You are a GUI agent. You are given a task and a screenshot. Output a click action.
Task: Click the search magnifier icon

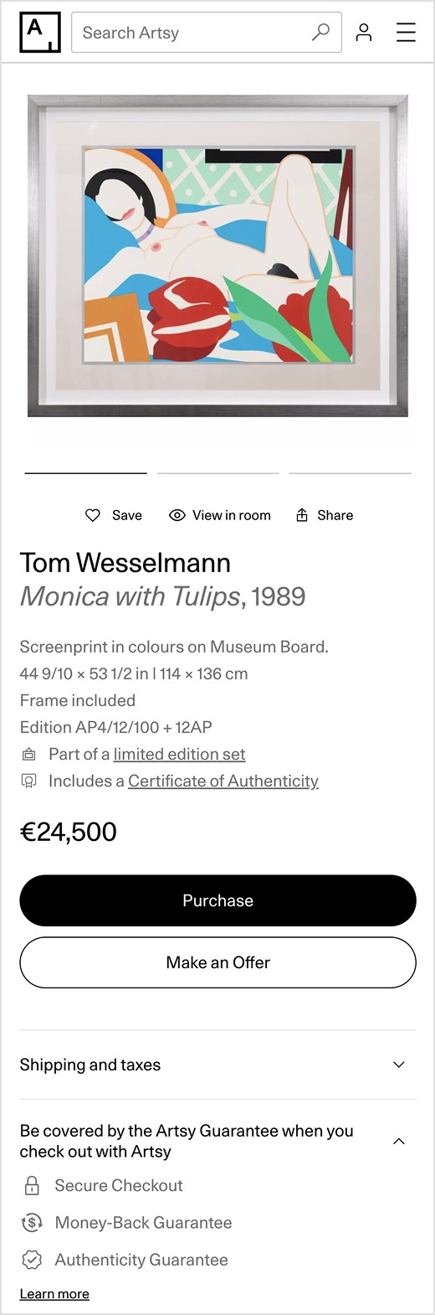[320, 33]
